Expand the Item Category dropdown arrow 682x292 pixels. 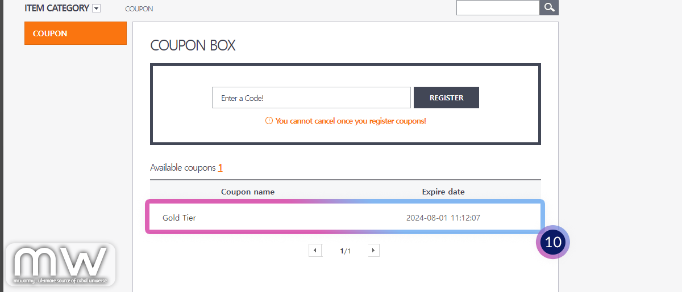pos(96,9)
